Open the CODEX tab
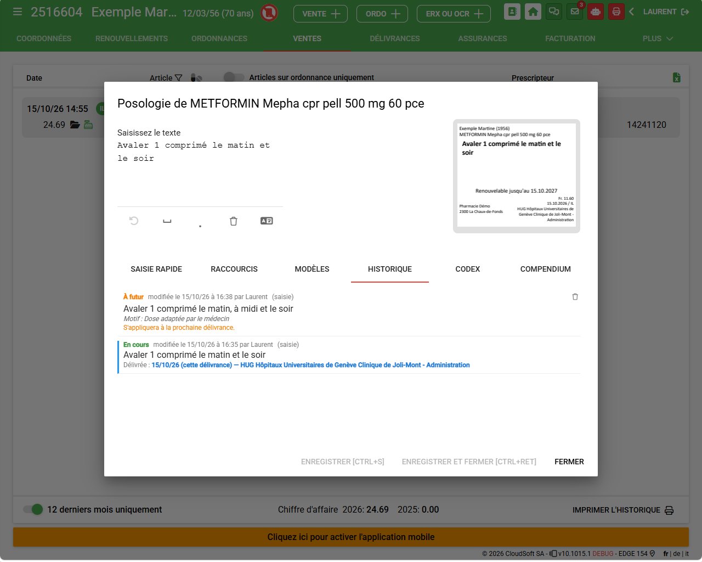Image resolution: width=702 pixels, height=562 pixels. 468,269
